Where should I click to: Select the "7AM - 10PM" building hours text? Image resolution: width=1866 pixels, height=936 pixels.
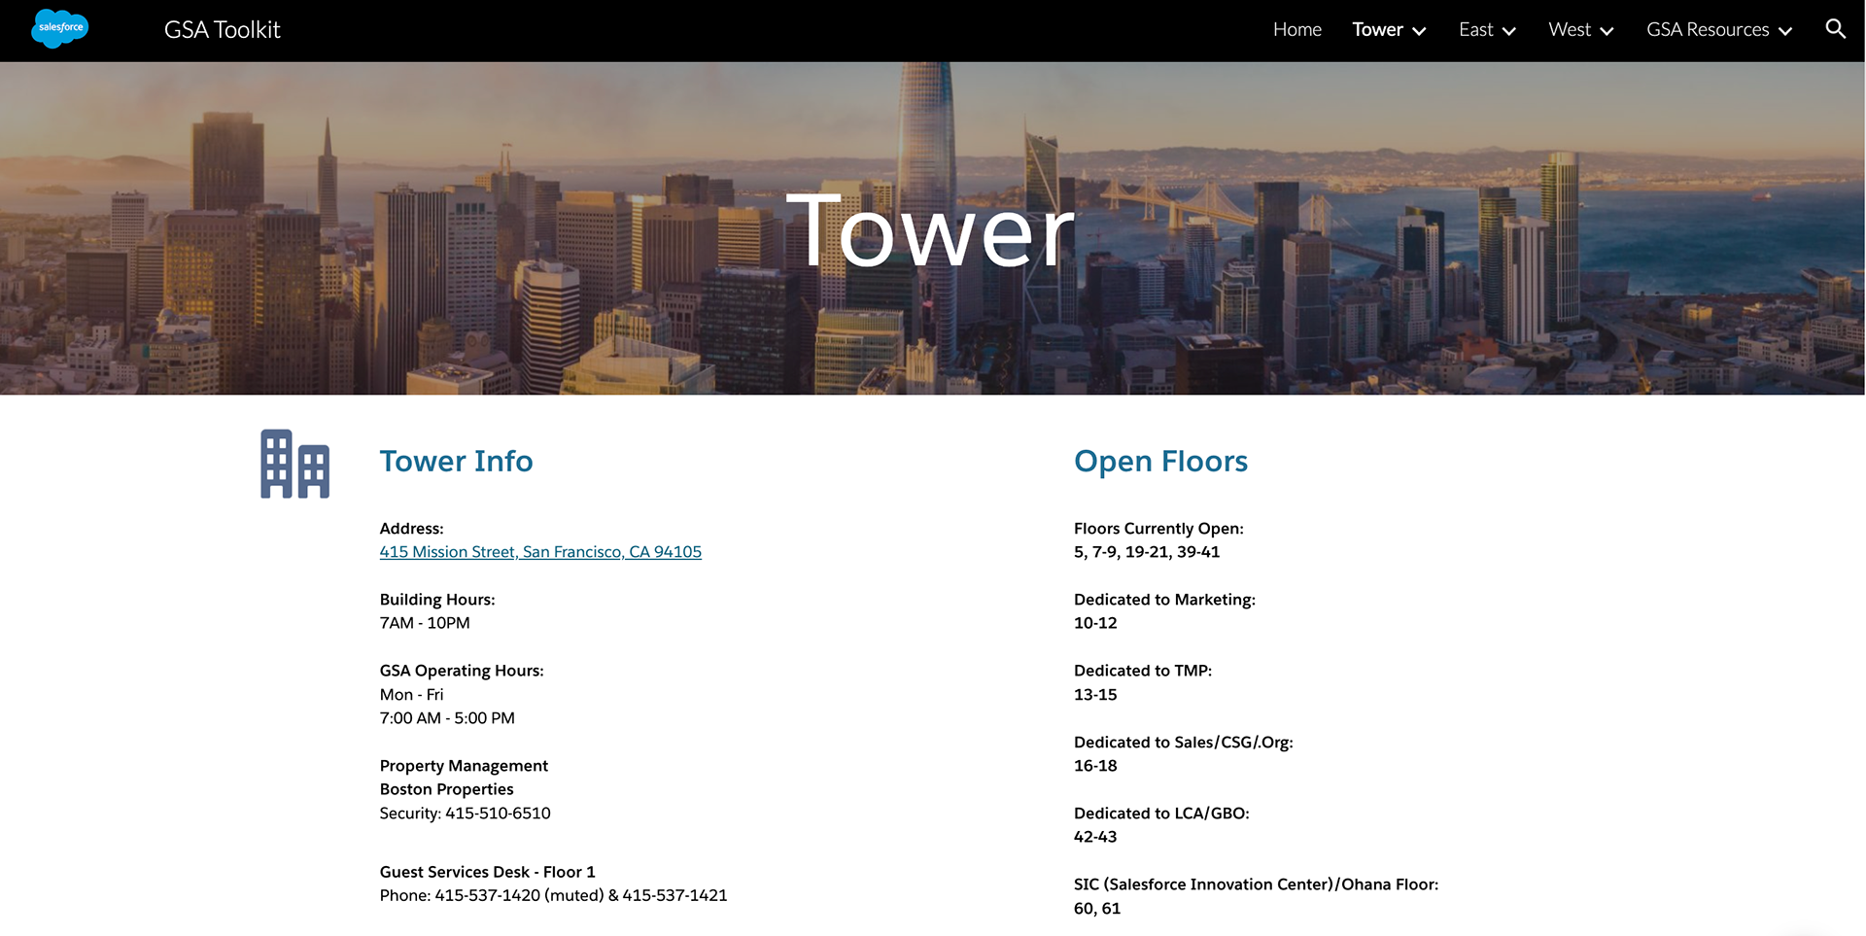click(x=425, y=623)
